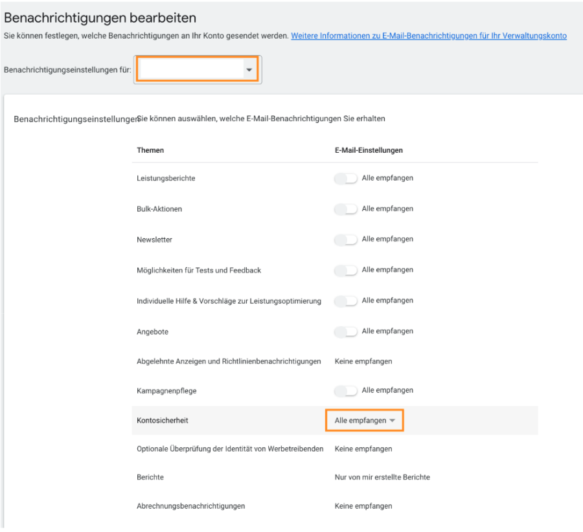Screen dimensions: 583x532
Task: Click Keine empfangen for Abrechnungsbenachrichtigungen
Action: click(x=363, y=506)
